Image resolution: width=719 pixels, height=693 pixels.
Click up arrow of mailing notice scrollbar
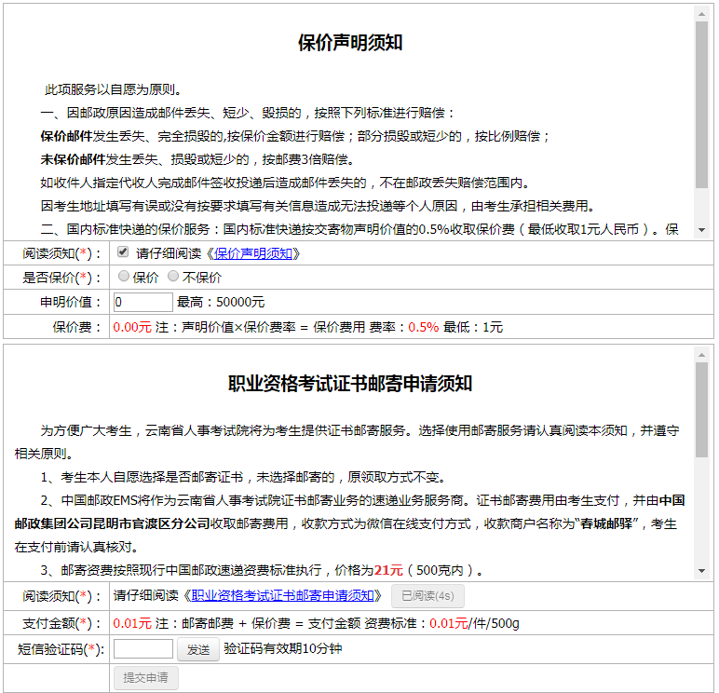[x=701, y=353]
